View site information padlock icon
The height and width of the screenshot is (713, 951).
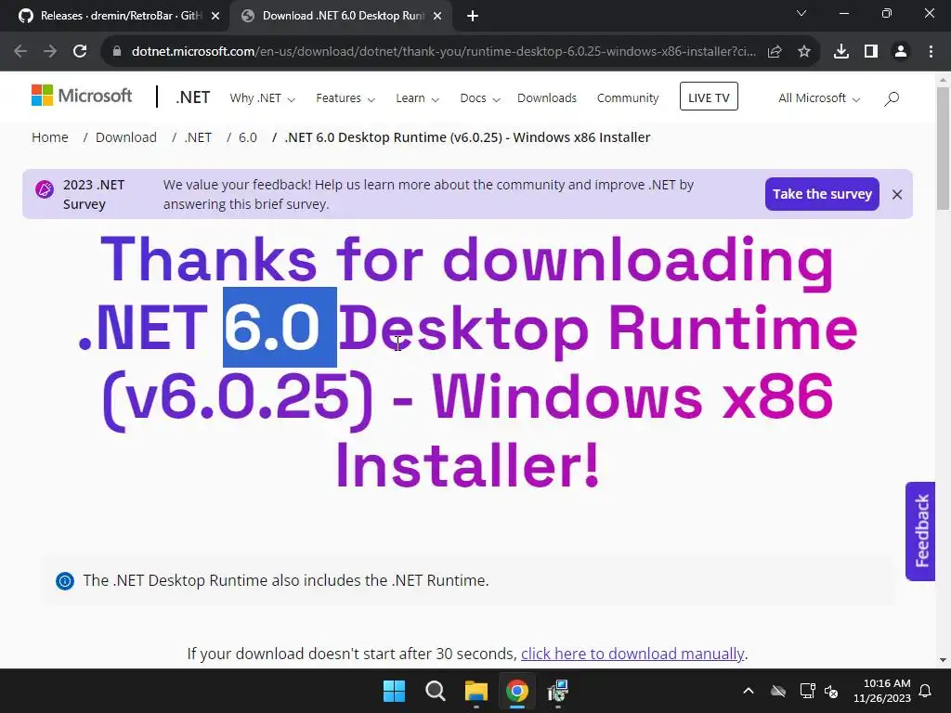pos(117,52)
